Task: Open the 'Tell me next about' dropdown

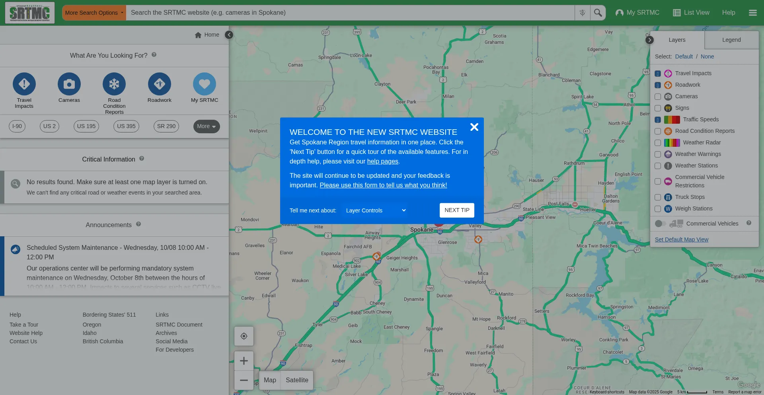Action: (x=375, y=210)
